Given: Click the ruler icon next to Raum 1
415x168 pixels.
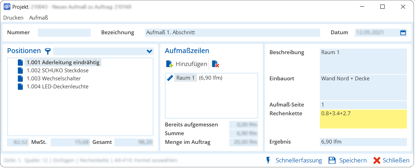Looking at the screenshot, I should click(170, 78).
